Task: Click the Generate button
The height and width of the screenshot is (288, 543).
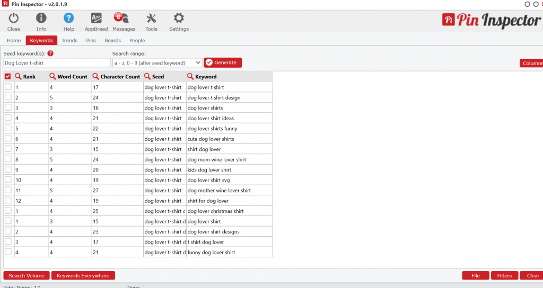Action: pos(223,62)
